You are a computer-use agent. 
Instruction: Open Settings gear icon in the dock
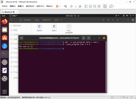tap(5, 62)
